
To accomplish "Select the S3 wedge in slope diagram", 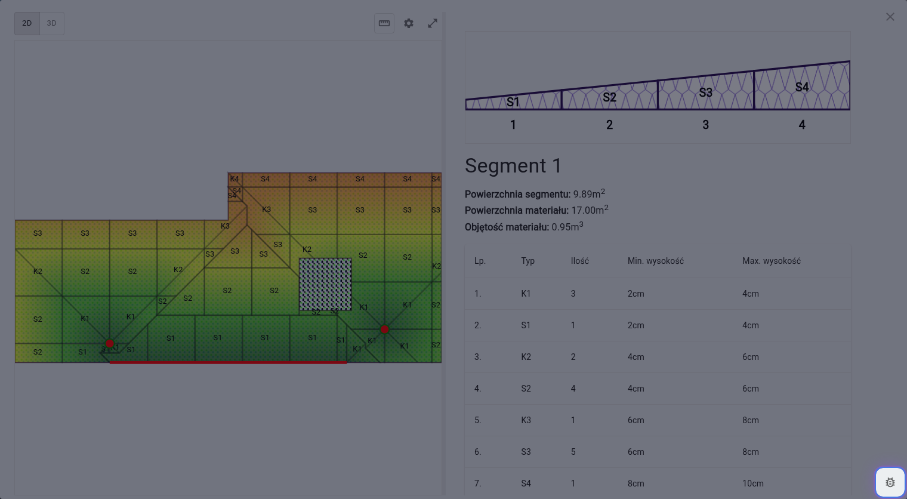I will (706, 91).
